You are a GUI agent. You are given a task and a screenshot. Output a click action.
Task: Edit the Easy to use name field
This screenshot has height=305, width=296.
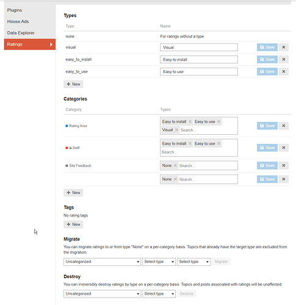tap(199, 72)
